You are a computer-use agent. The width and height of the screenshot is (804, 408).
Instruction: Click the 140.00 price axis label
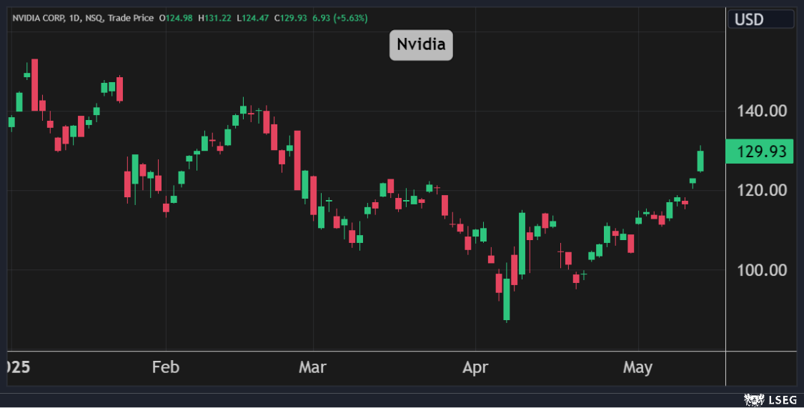coord(761,111)
